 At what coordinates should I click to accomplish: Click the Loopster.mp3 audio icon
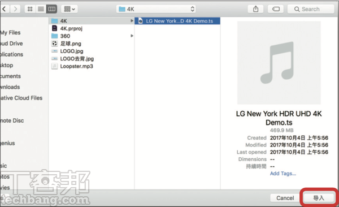tap(54, 66)
